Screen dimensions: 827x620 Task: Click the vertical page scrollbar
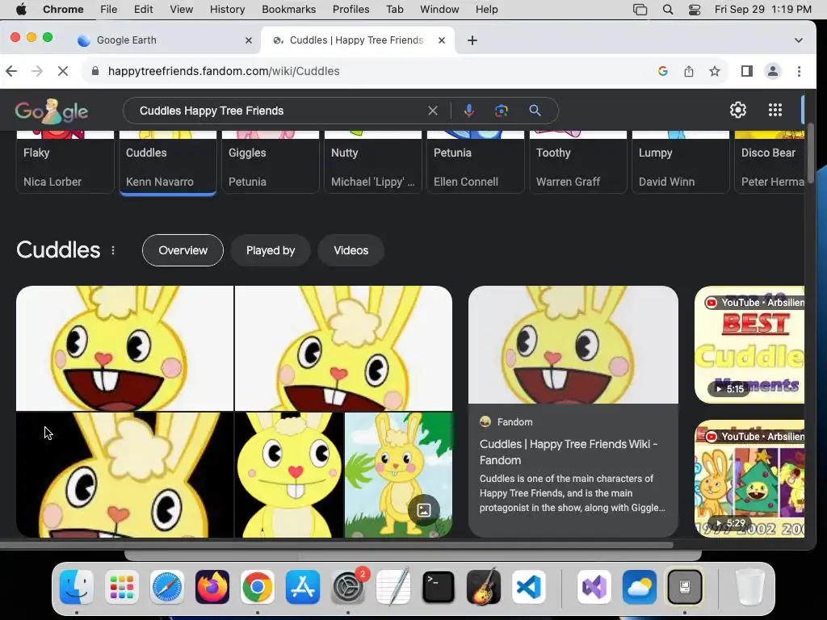coord(811,153)
